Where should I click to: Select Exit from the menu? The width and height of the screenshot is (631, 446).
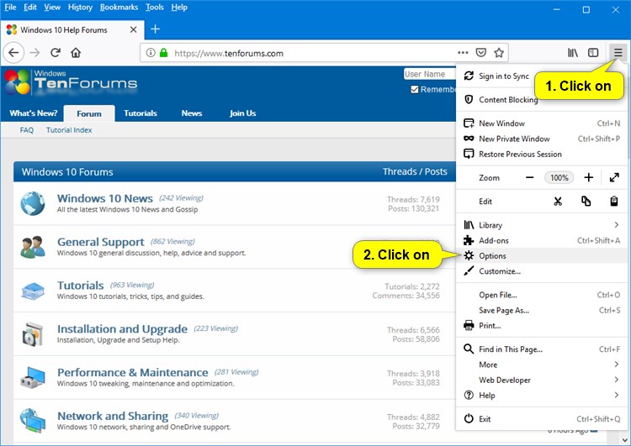(x=542, y=418)
